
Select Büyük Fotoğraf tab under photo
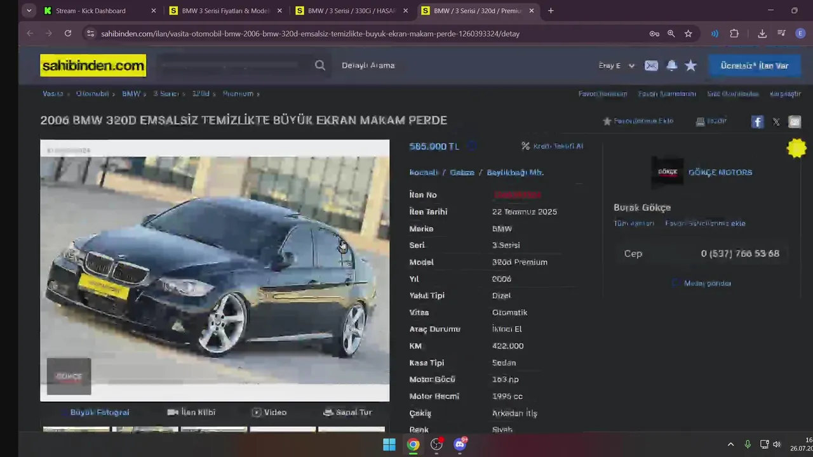pyautogui.click(x=100, y=413)
